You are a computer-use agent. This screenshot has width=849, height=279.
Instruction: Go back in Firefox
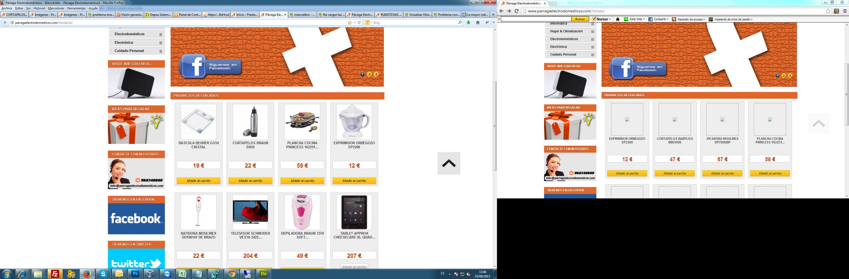pyautogui.click(x=5, y=23)
